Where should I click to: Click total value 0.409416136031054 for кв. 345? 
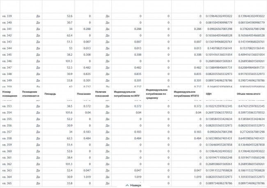(251, 55)
